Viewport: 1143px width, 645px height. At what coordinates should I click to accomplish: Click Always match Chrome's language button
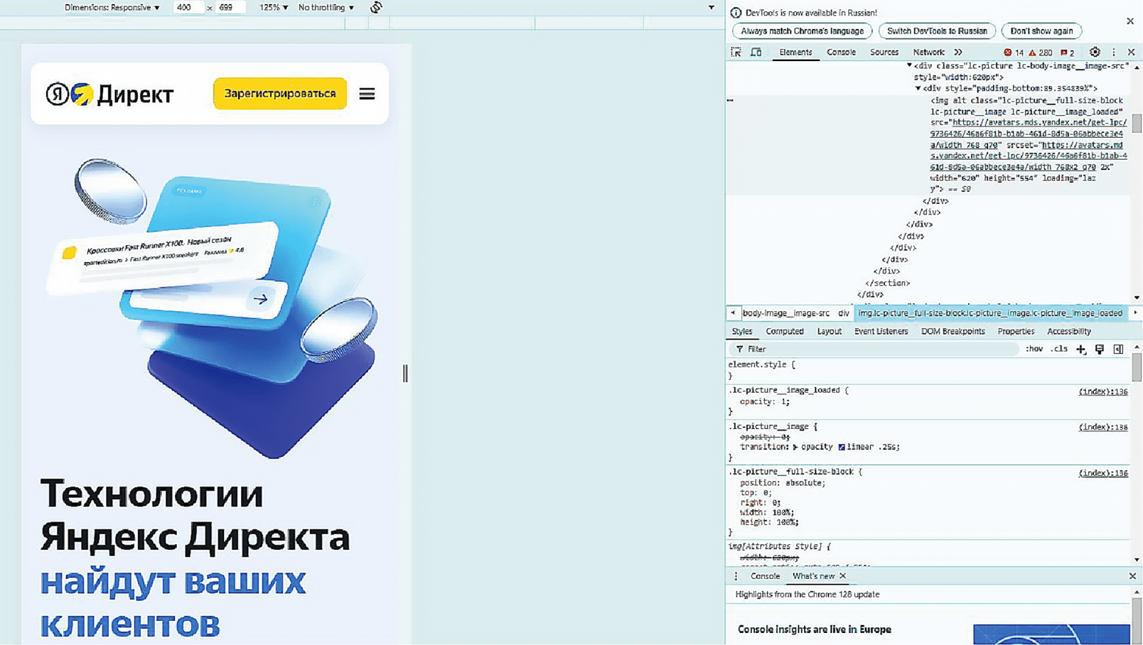(x=802, y=31)
